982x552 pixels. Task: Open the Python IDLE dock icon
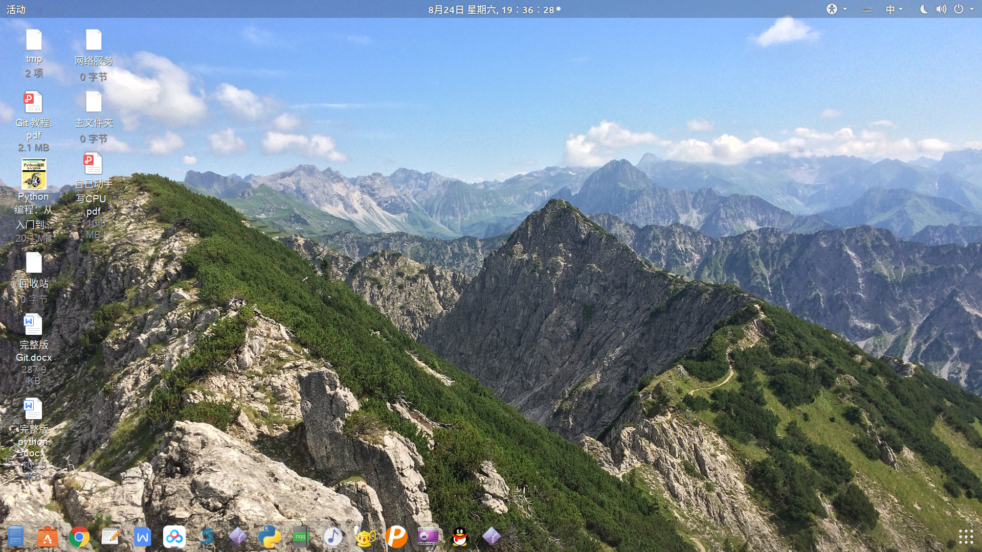269,537
